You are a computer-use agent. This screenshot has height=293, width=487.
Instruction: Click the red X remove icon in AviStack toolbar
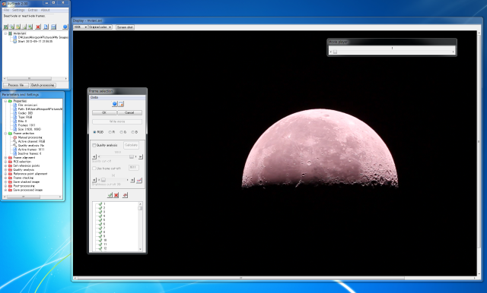38,27
